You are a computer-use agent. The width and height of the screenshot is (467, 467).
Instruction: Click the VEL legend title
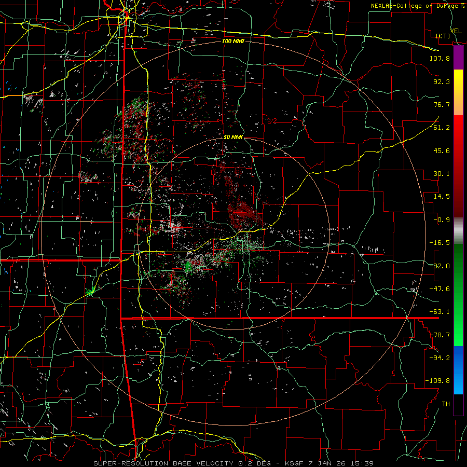pyautogui.click(x=456, y=31)
